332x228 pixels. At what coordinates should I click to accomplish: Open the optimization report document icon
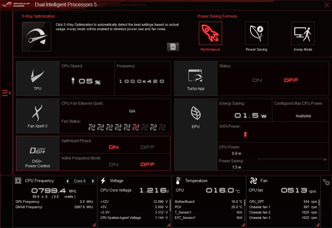(173, 47)
